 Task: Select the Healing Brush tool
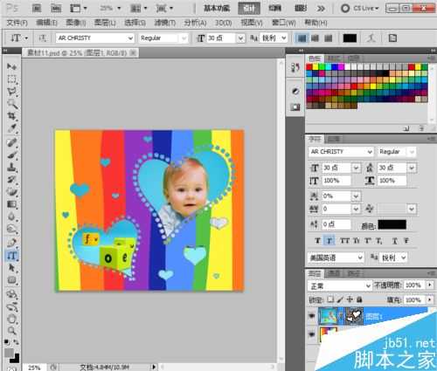11,143
